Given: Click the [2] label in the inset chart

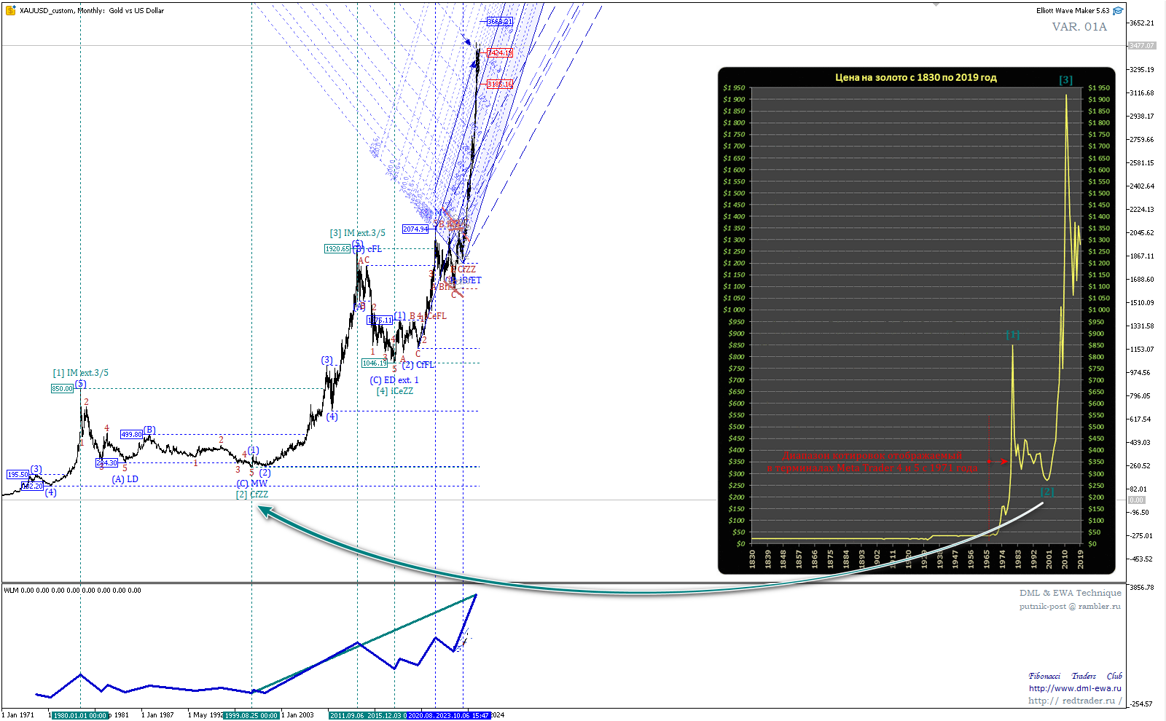Looking at the screenshot, I should (1047, 492).
